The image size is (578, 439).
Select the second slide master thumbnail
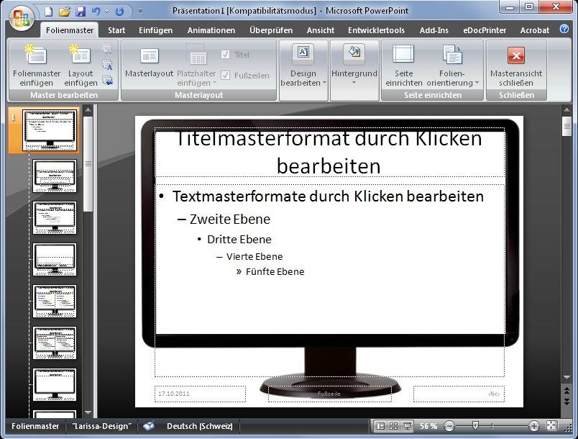point(55,176)
